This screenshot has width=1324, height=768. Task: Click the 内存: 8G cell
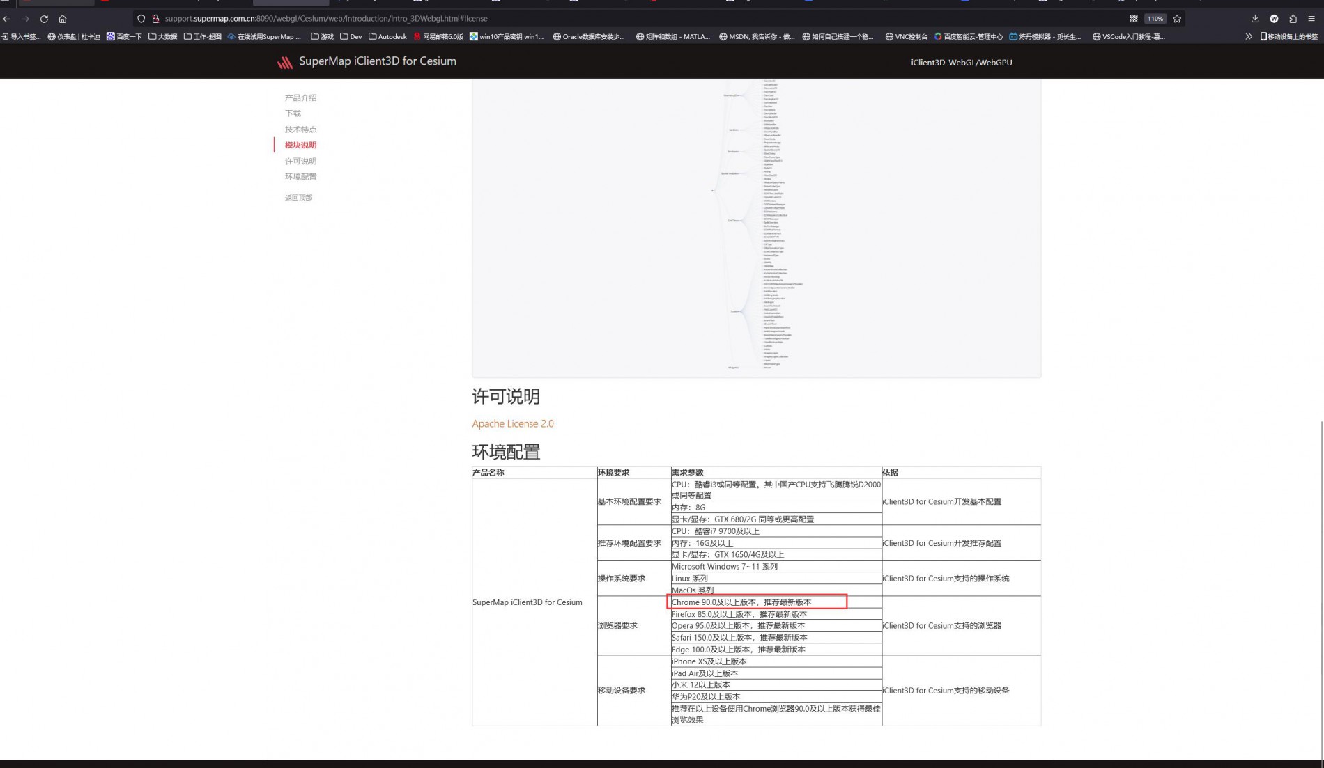pyautogui.click(x=776, y=508)
